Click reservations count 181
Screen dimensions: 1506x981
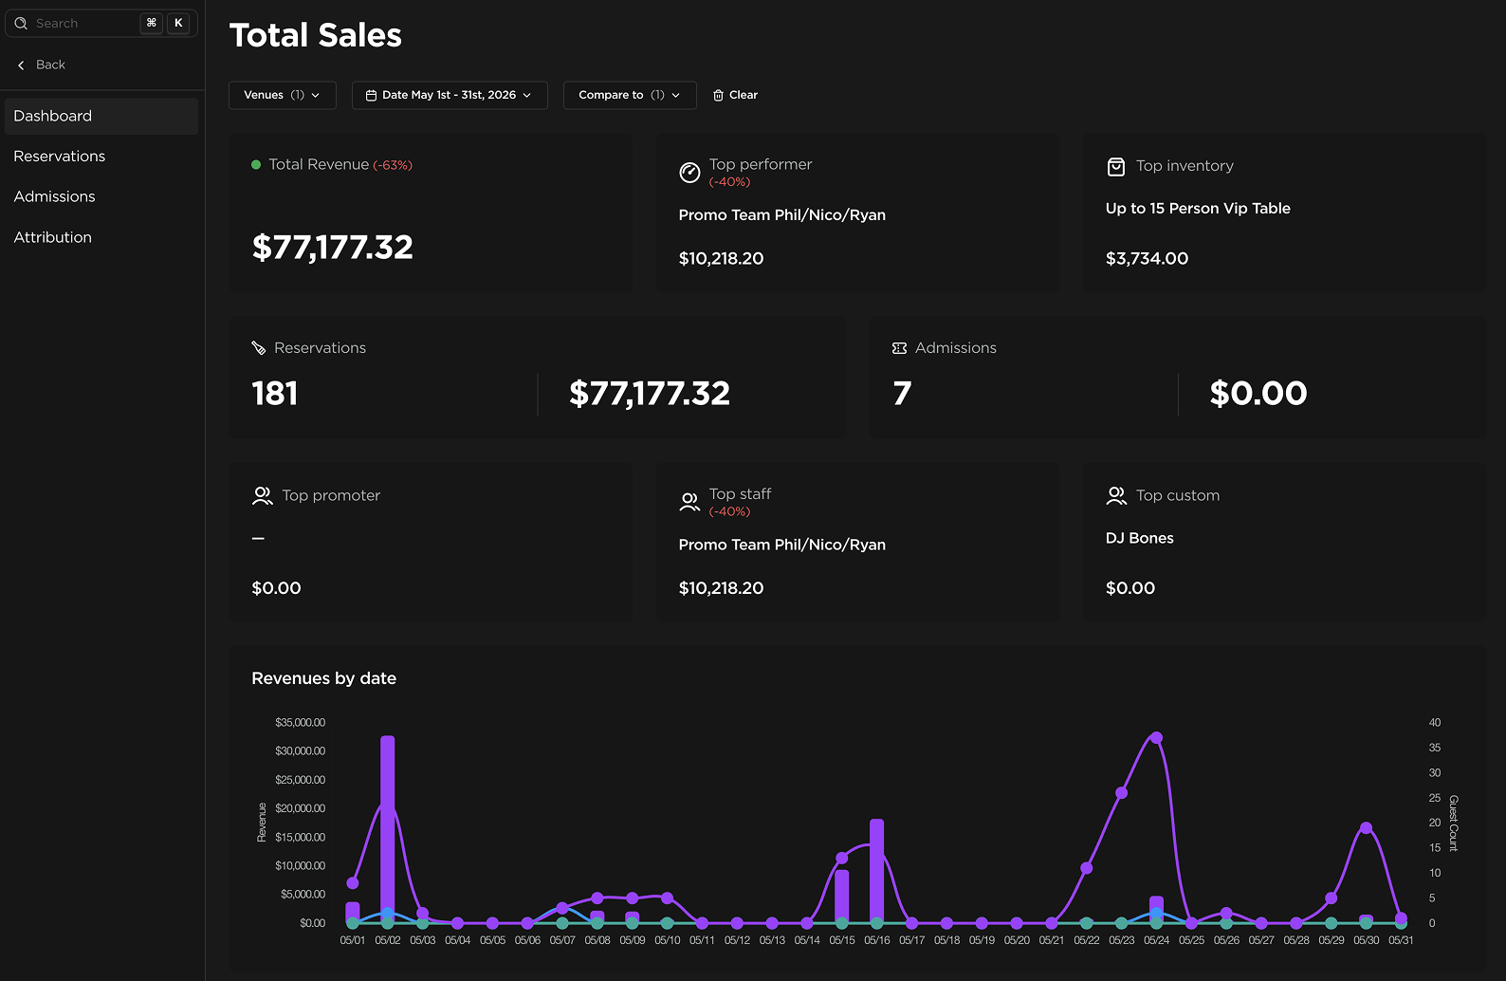(x=275, y=394)
